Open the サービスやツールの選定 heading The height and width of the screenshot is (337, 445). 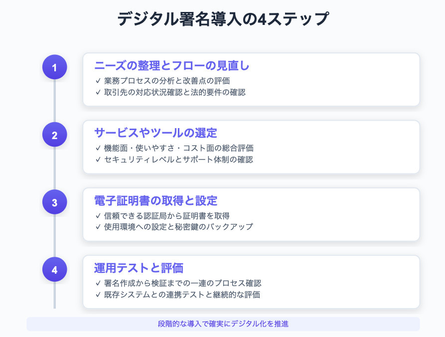[155, 133]
